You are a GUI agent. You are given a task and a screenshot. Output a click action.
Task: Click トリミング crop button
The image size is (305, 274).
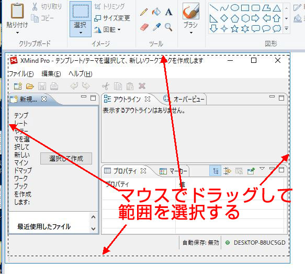109,7
